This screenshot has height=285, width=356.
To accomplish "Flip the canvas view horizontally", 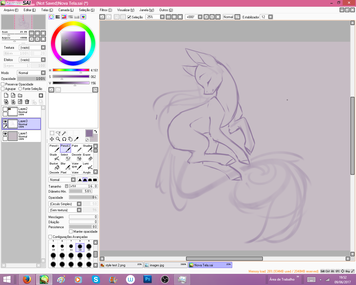I will pos(238,17).
